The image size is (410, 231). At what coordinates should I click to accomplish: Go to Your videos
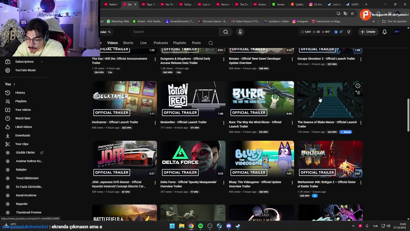23,110
